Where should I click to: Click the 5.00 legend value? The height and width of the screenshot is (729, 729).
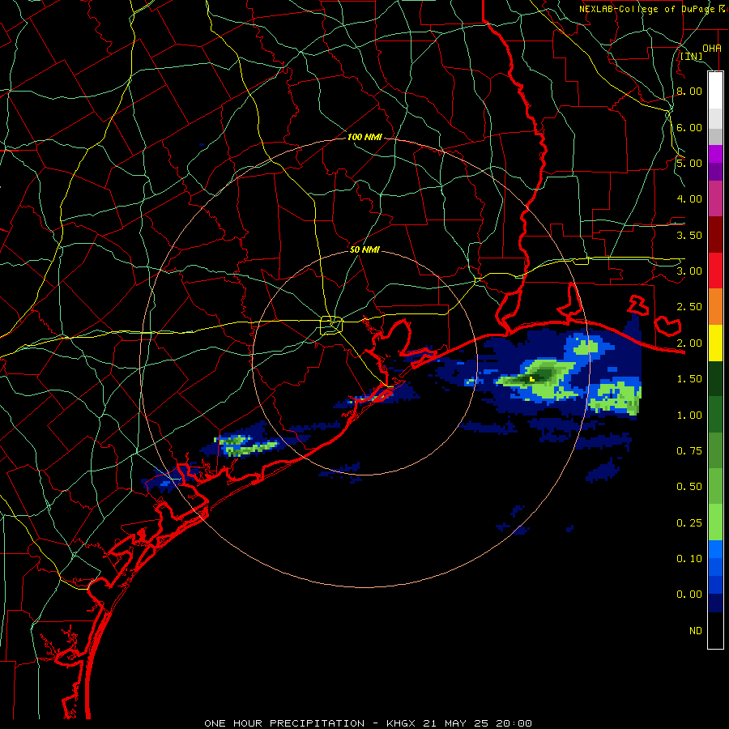(x=689, y=163)
